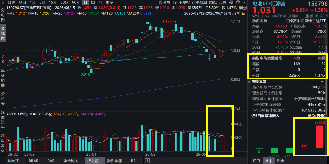This screenshot has height=164, width=329.
Task: Select the 5分 period
Action: click(x=42, y=2)
